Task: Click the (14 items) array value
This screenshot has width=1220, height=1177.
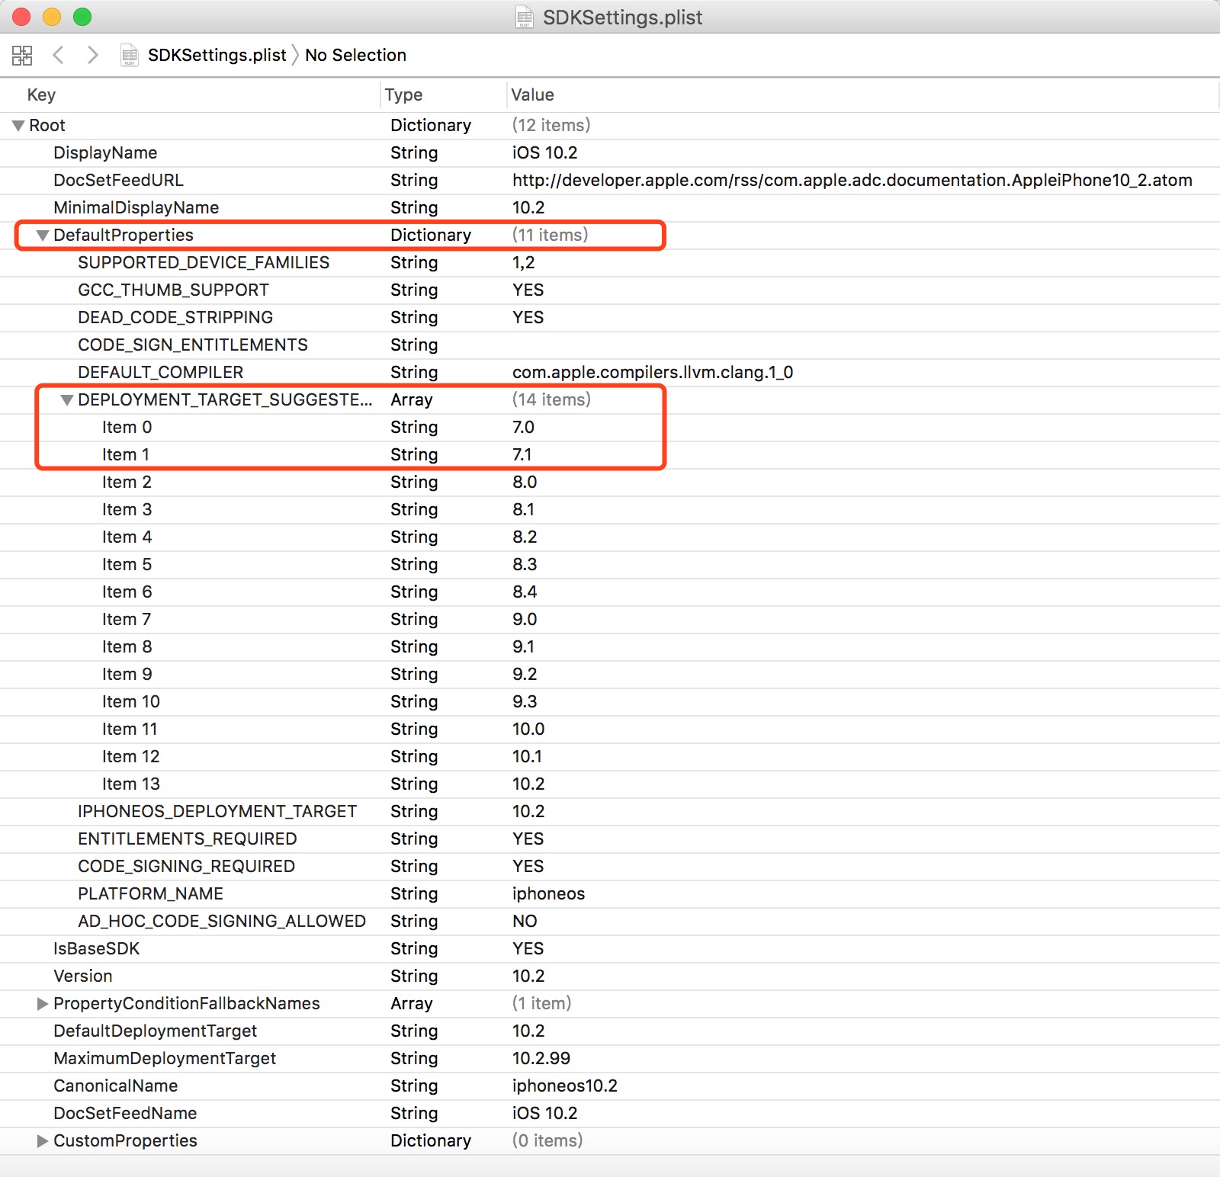Action: pos(551,399)
